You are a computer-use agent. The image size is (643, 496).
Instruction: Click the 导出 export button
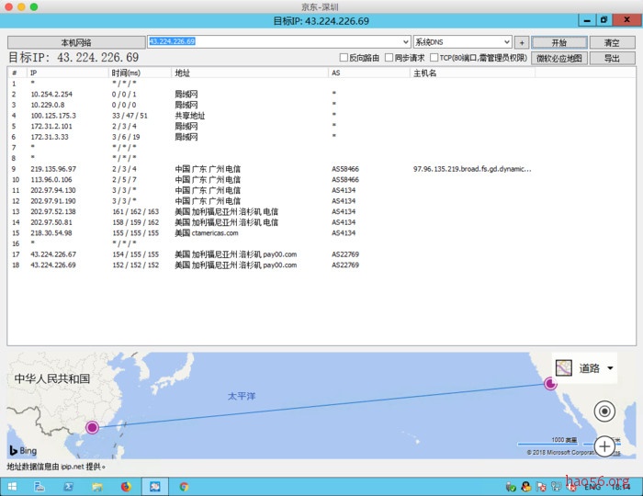[x=613, y=58]
